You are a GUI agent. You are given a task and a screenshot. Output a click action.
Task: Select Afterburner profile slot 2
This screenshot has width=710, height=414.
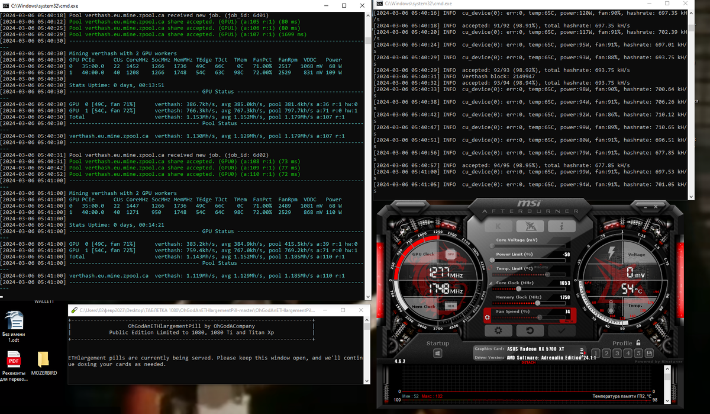click(608, 354)
